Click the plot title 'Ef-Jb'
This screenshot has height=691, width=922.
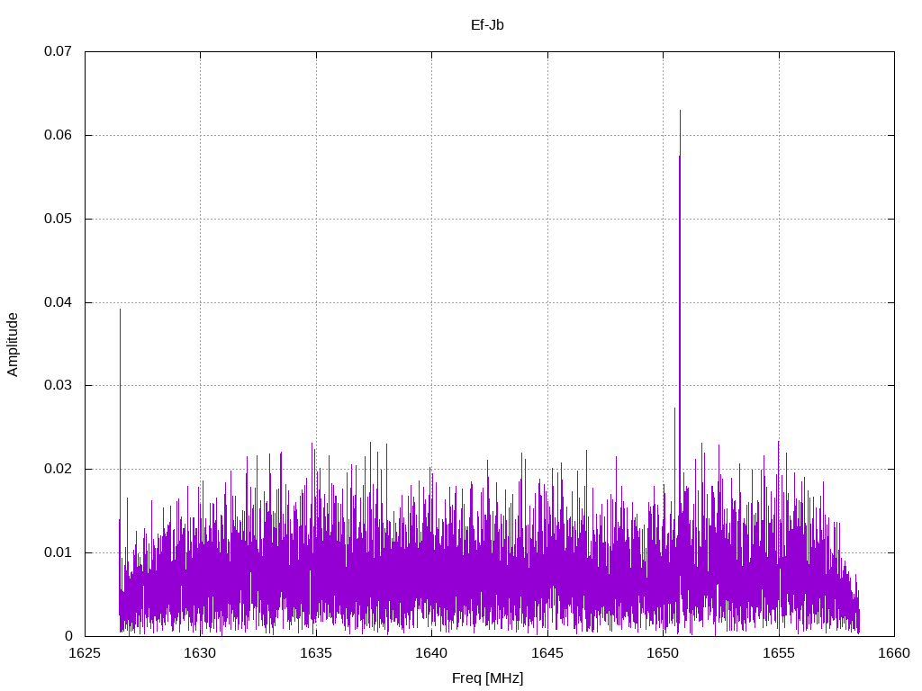487,24
